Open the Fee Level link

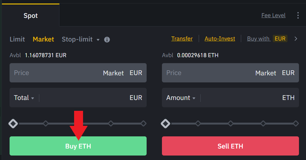click(273, 15)
